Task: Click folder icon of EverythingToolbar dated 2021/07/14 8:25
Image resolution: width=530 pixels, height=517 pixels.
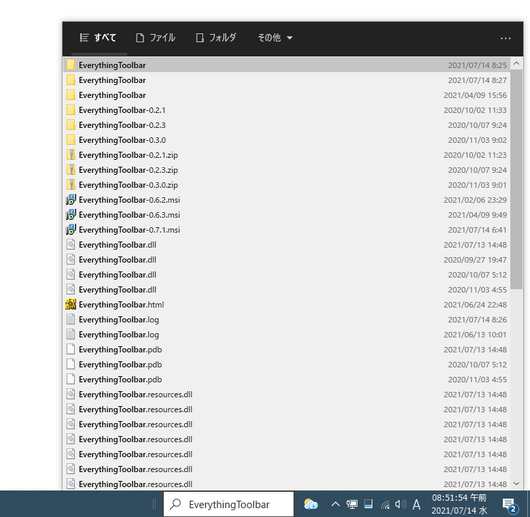Action: 71,65
